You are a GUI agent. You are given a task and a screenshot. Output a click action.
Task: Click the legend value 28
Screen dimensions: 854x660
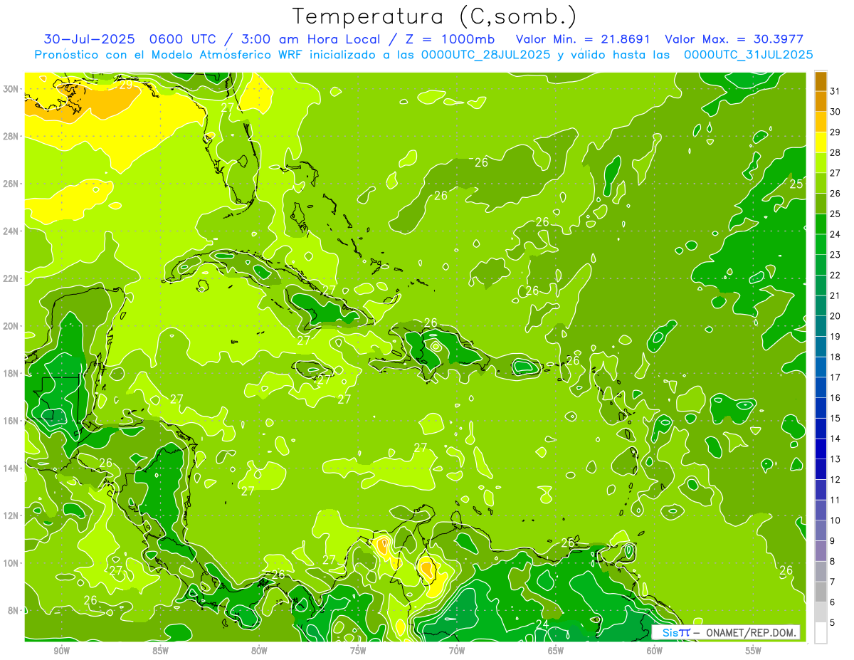point(835,152)
